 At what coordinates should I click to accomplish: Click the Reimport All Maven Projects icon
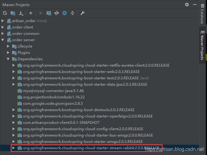pyautogui.click(x=5, y=13)
